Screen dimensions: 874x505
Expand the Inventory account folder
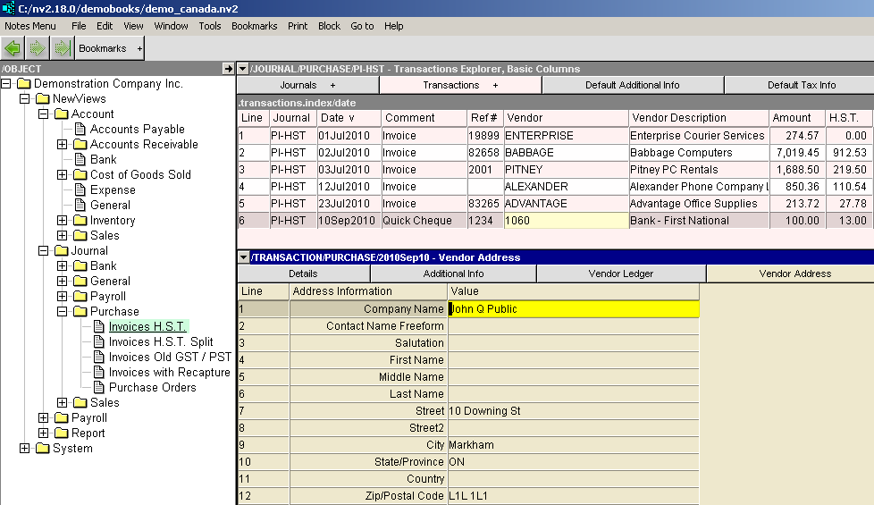62,221
